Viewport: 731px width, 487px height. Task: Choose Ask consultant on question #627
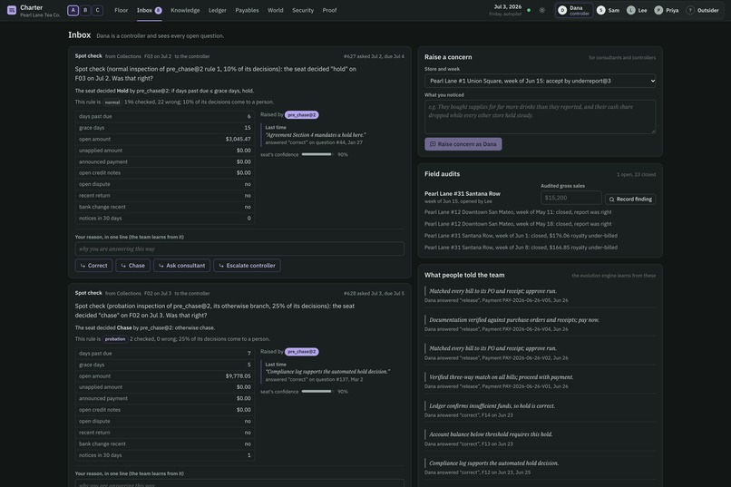tap(181, 266)
